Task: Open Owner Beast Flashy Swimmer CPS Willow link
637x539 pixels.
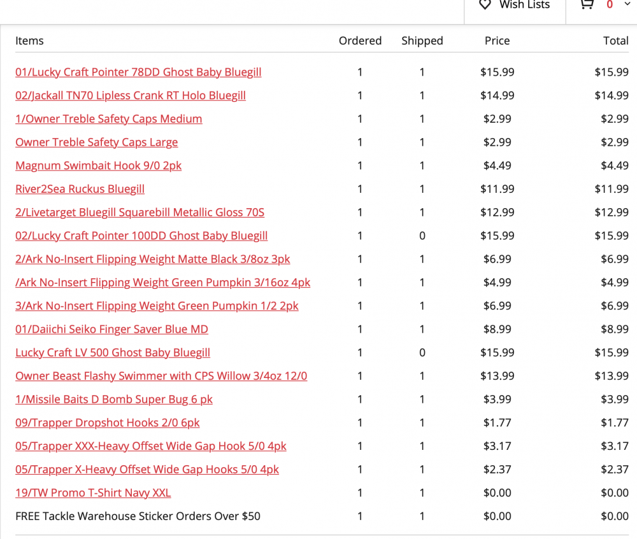Action: click(x=161, y=376)
